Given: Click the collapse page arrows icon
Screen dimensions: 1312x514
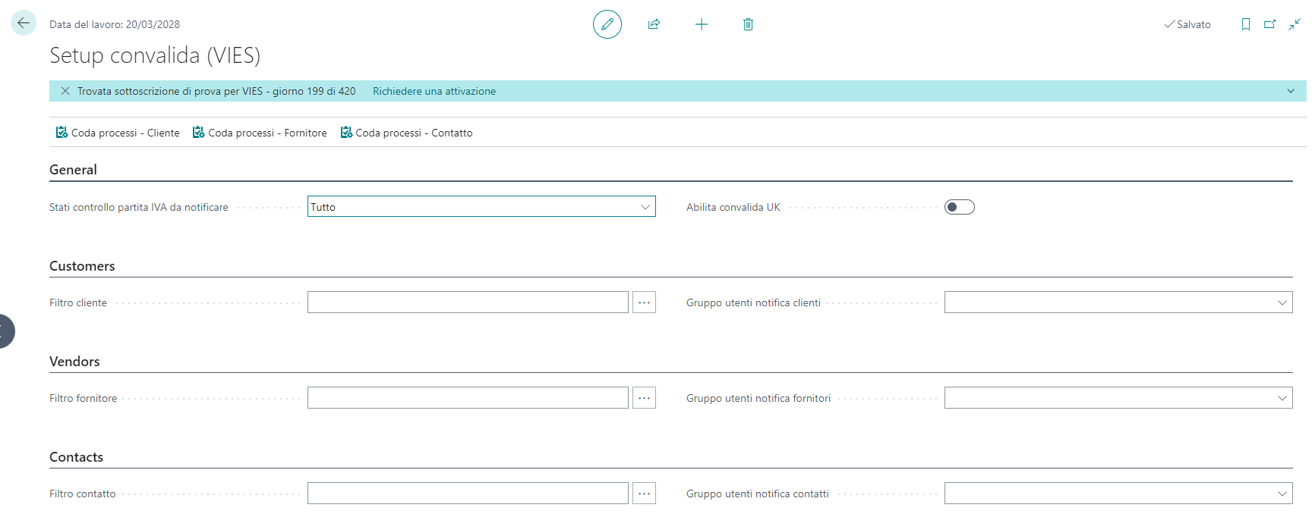Looking at the screenshot, I should pyautogui.click(x=1295, y=24).
